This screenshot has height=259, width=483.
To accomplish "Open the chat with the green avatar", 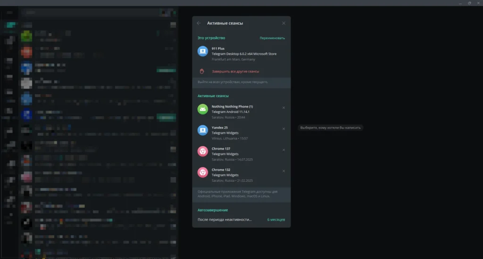I will (26, 36).
